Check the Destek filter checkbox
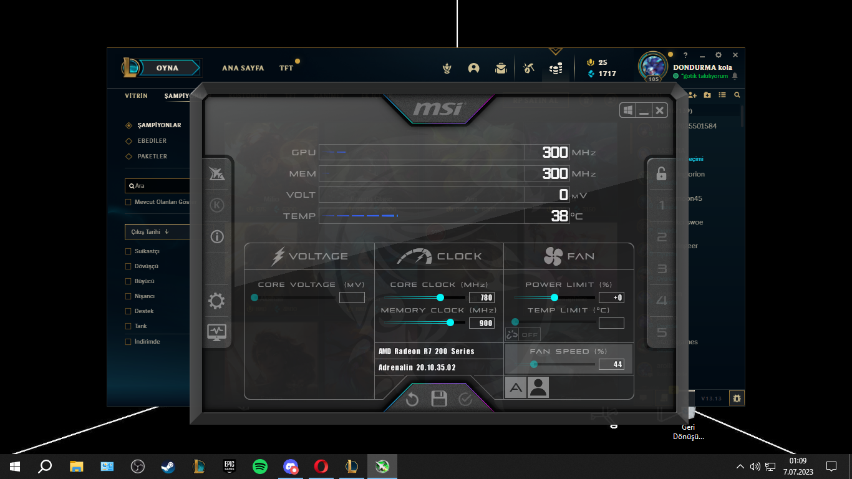The image size is (852, 479). tap(128, 311)
